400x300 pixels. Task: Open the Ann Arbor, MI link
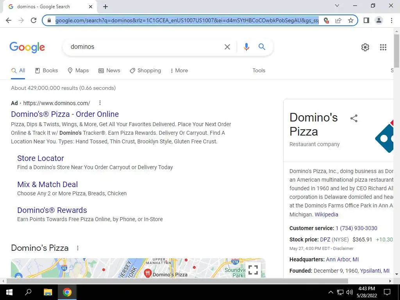[342, 259]
